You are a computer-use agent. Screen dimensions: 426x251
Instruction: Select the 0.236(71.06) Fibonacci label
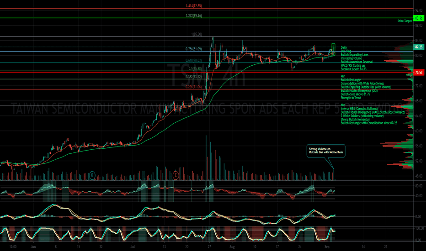click(193, 87)
